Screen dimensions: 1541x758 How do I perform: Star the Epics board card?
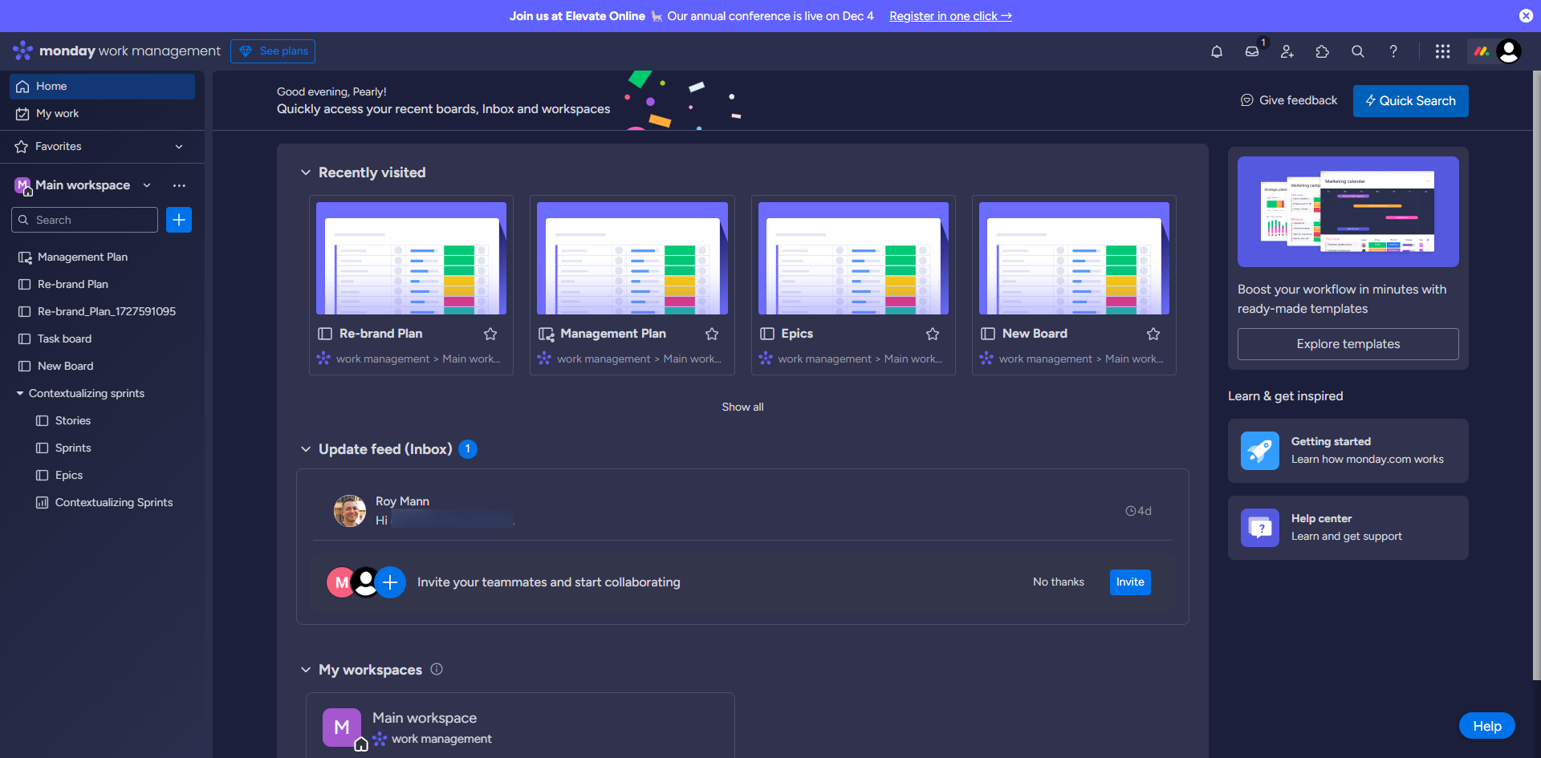[932, 334]
